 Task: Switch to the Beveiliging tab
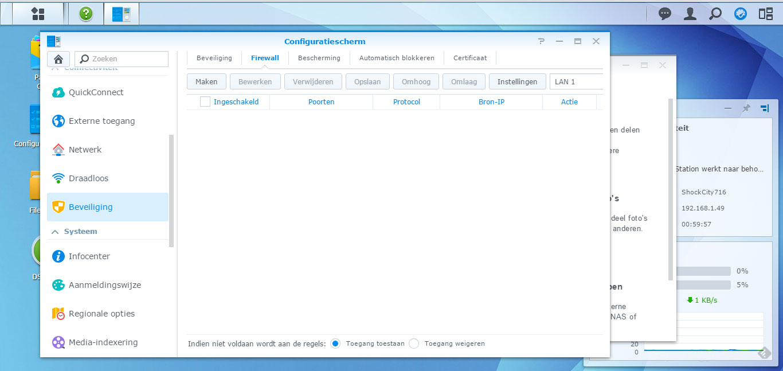[214, 58]
